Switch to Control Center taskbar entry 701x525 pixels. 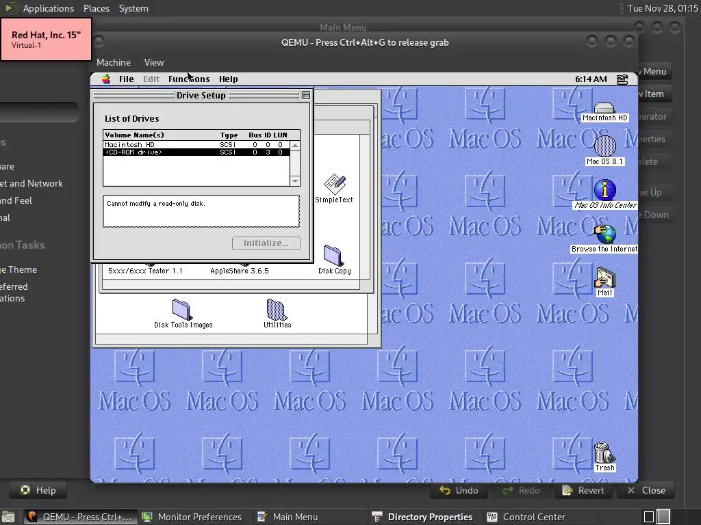pyautogui.click(x=526, y=517)
